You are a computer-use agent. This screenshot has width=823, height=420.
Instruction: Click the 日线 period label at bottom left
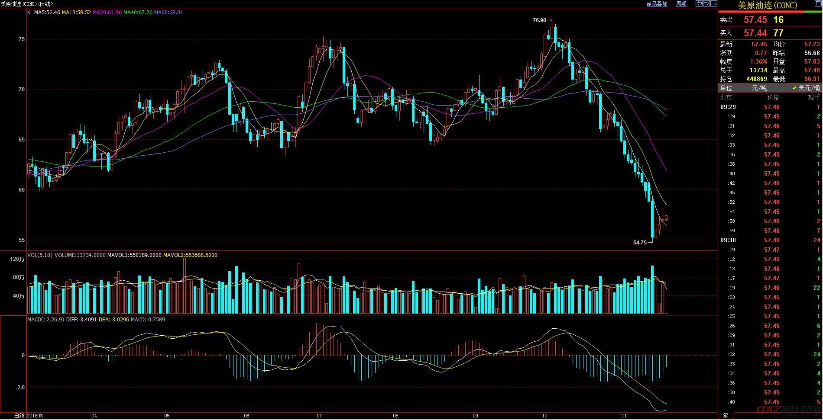(19, 416)
